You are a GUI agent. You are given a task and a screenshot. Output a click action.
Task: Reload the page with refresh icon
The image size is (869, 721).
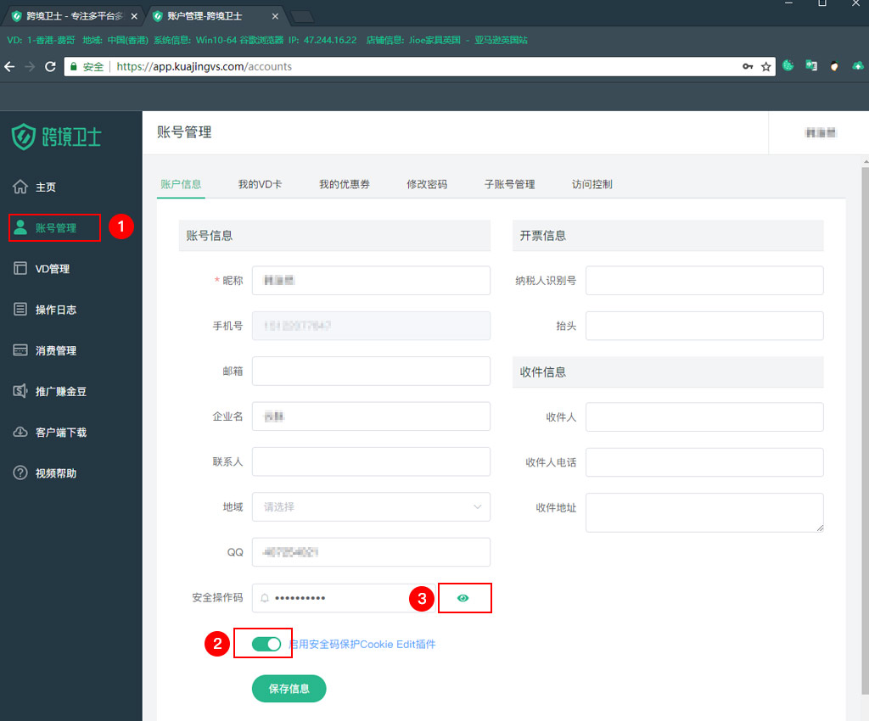(50, 66)
